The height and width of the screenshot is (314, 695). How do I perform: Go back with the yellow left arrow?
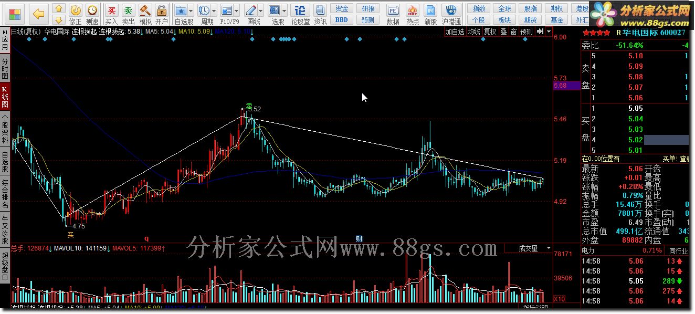coord(38,14)
